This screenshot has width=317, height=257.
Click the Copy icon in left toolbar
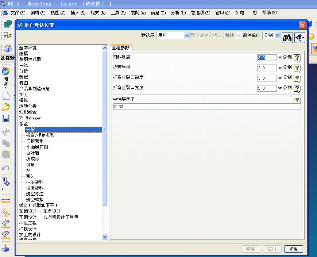[6, 143]
